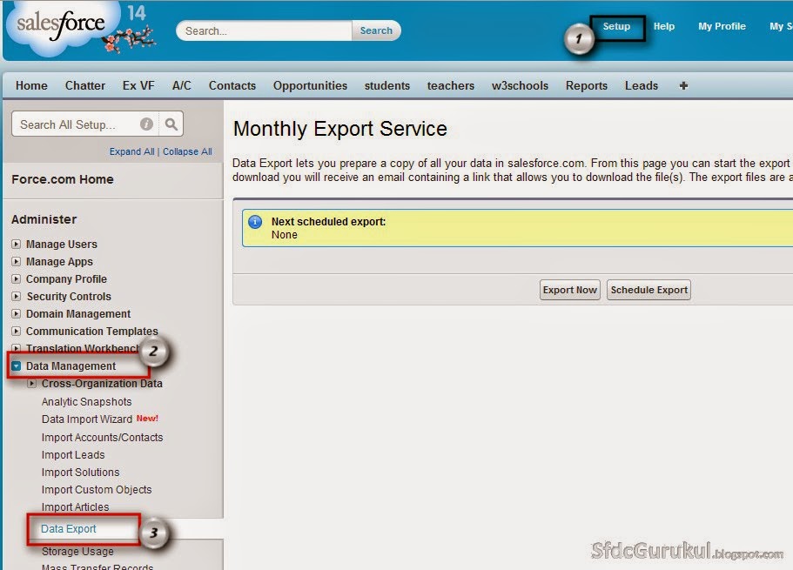Click the Cross-Organization Data label
Viewport: 793px width, 570px height.
pyautogui.click(x=102, y=384)
